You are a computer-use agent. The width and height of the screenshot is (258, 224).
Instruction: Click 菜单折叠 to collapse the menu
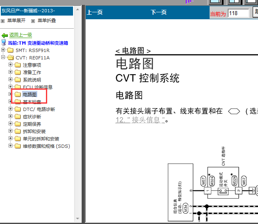[x=47, y=20]
